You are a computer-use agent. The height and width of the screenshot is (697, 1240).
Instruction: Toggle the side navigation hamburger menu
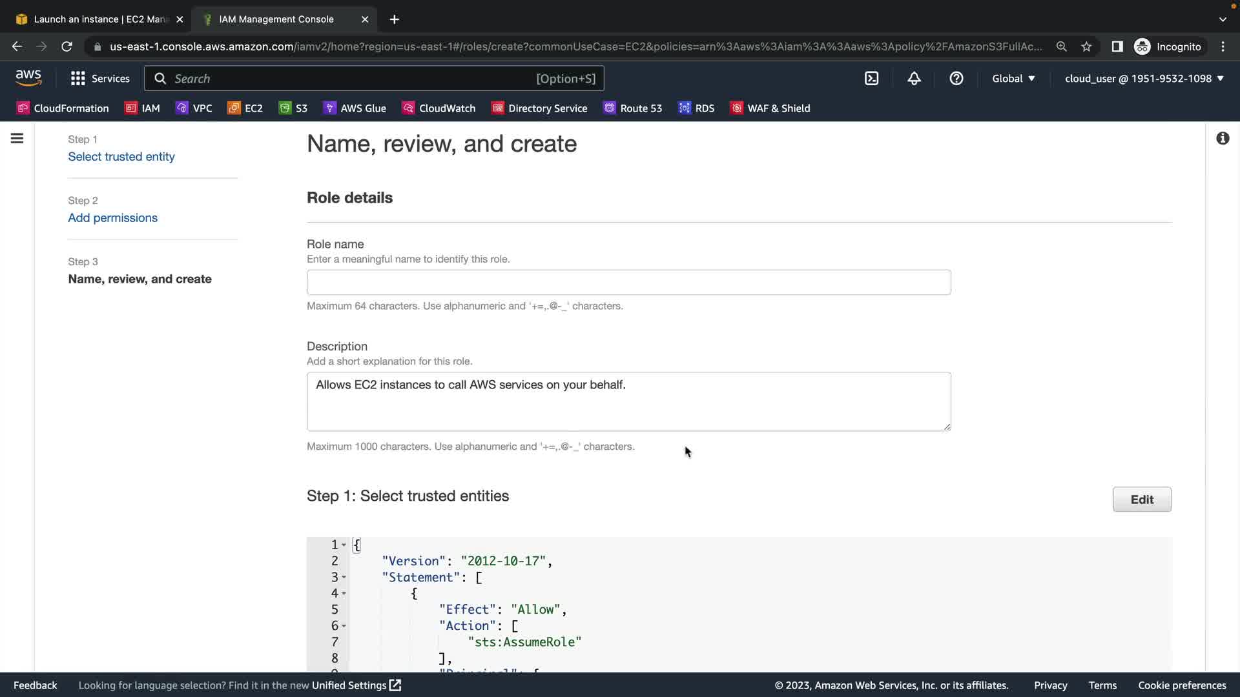[17, 138]
